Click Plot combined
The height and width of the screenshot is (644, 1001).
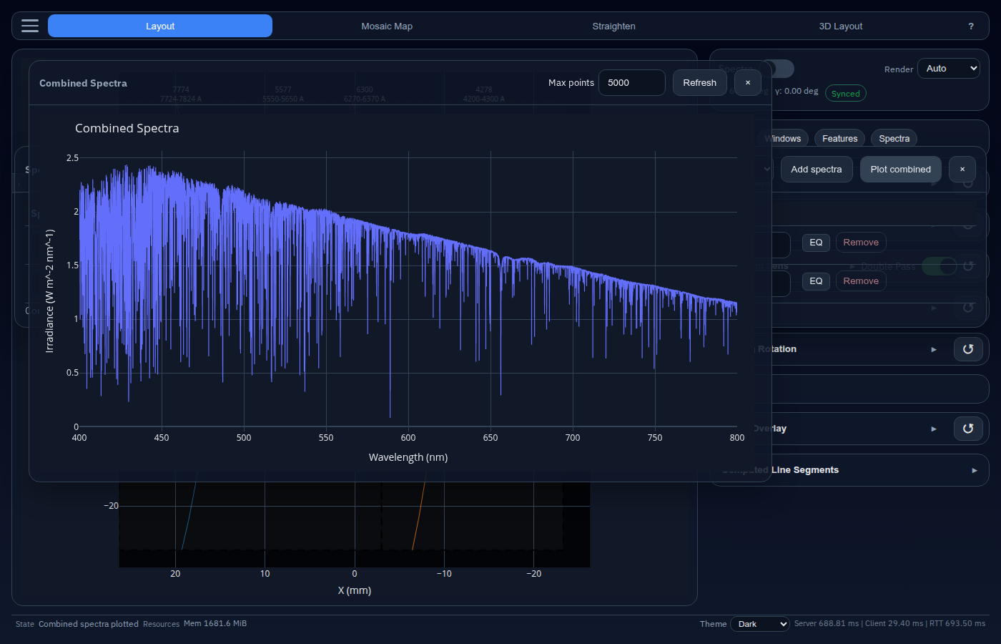coord(900,170)
